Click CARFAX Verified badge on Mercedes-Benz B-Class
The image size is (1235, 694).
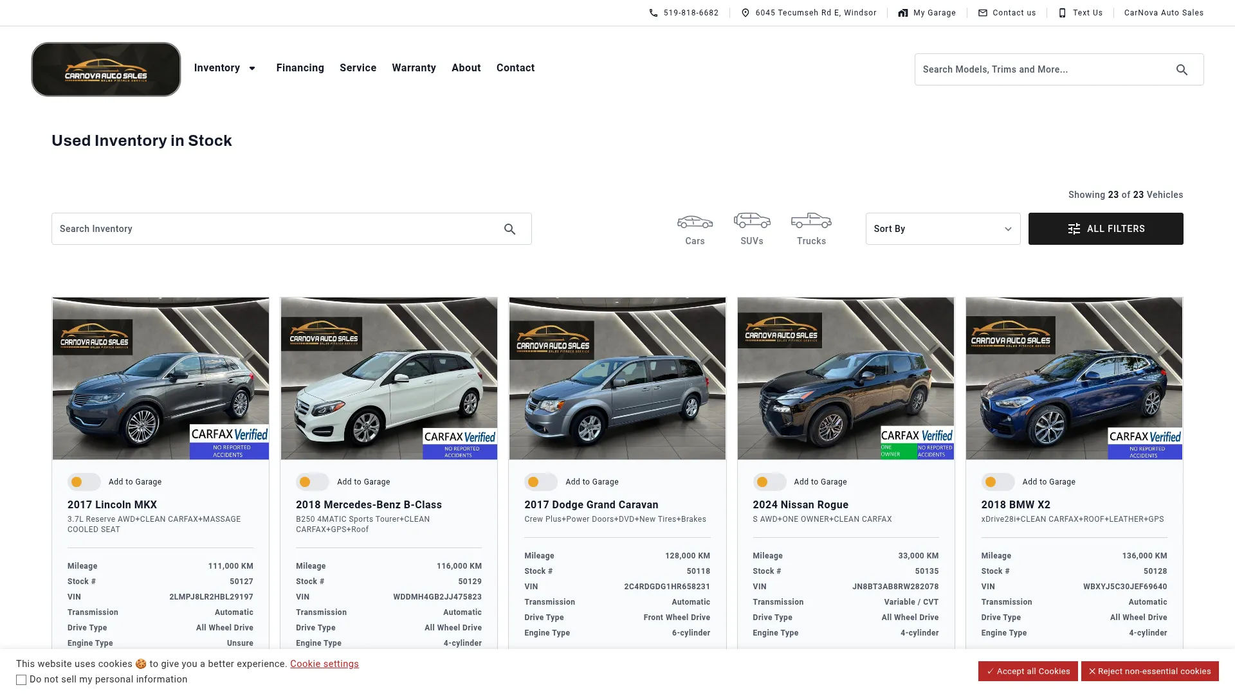click(x=459, y=443)
